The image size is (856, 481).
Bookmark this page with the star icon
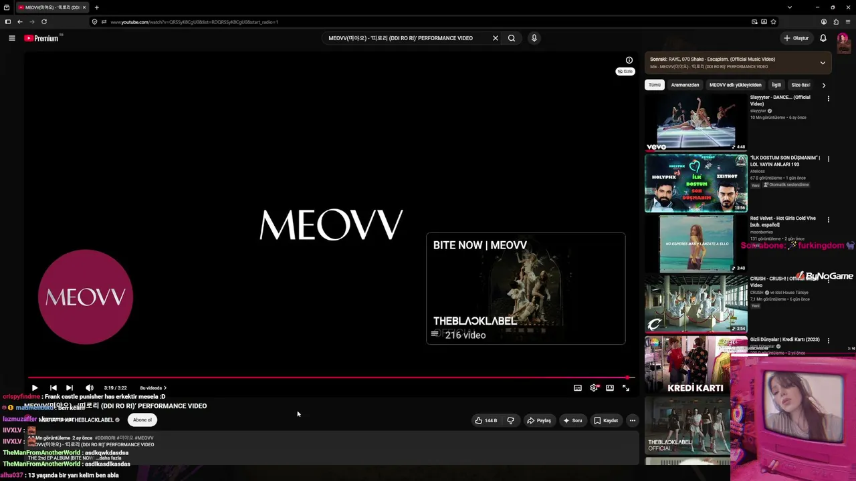coord(774,21)
